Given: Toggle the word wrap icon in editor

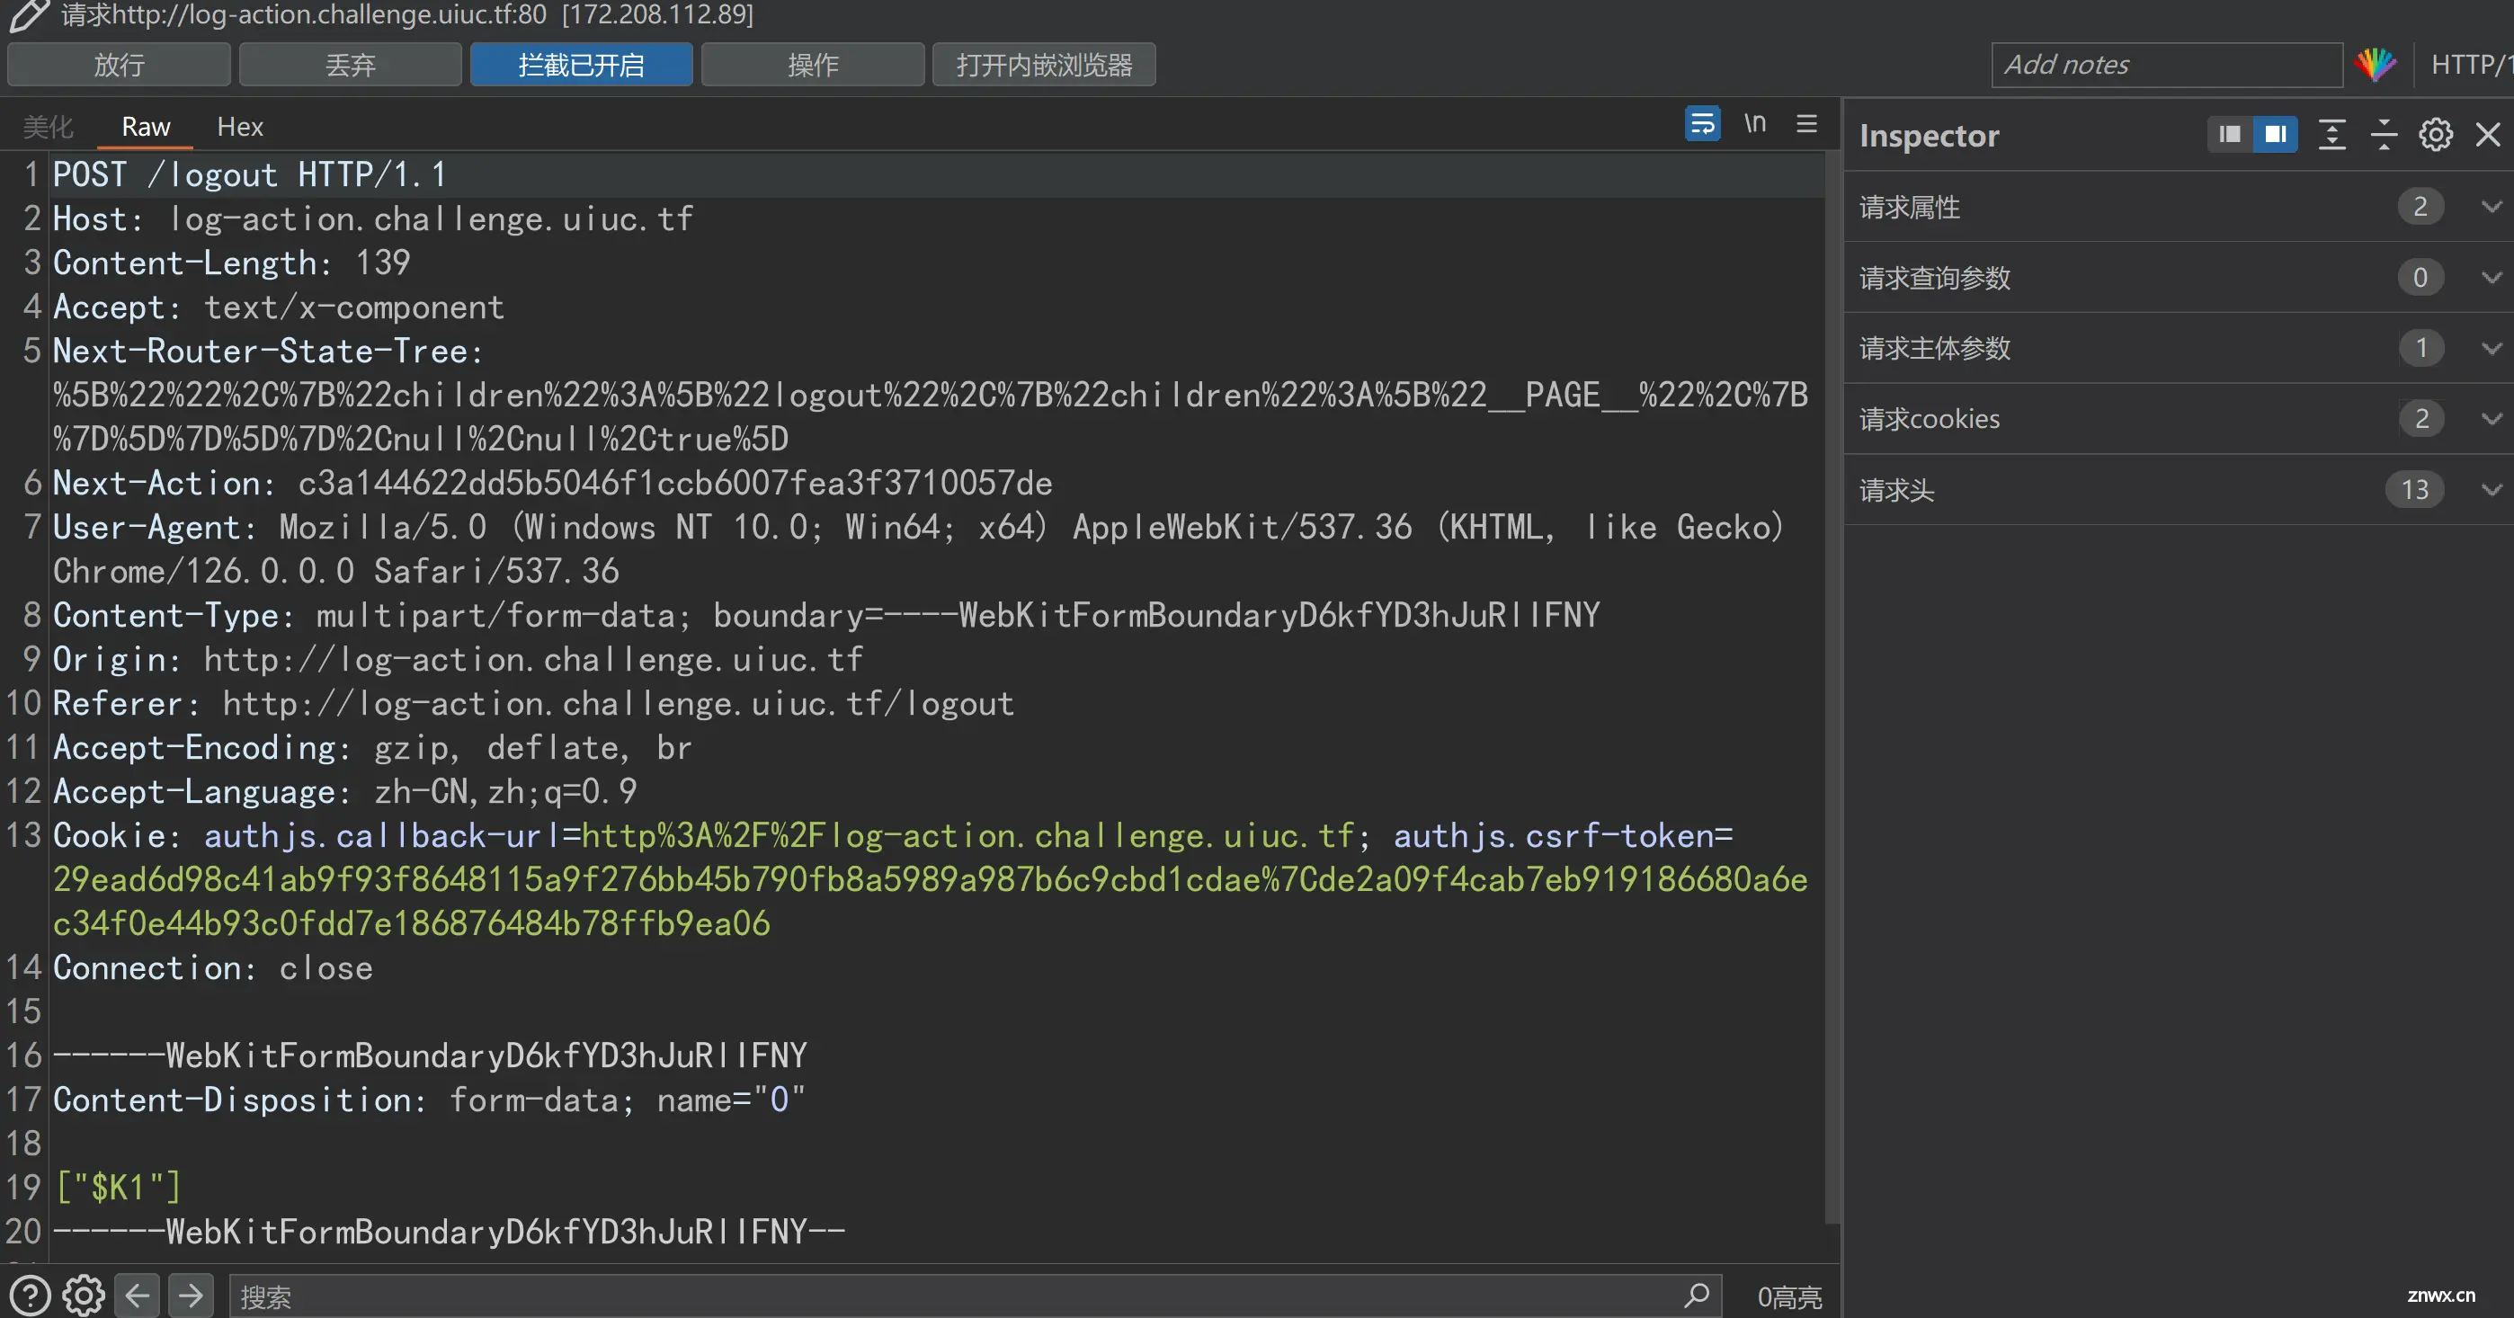Looking at the screenshot, I should click(x=1702, y=124).
